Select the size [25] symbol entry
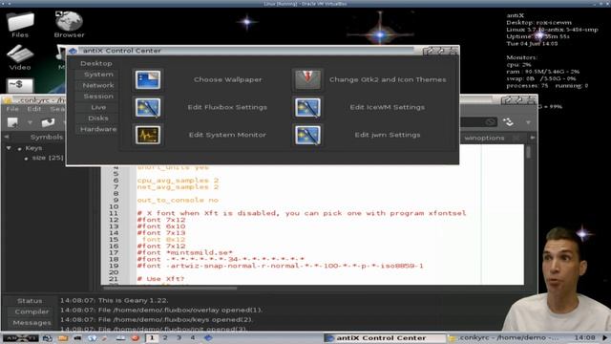Screen dimensions: 611x344 click(x=48, y=158)
